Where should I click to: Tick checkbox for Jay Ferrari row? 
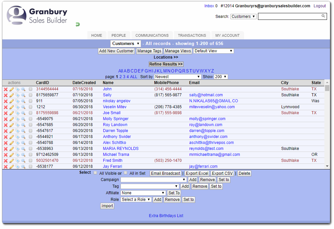pos(31,166)
